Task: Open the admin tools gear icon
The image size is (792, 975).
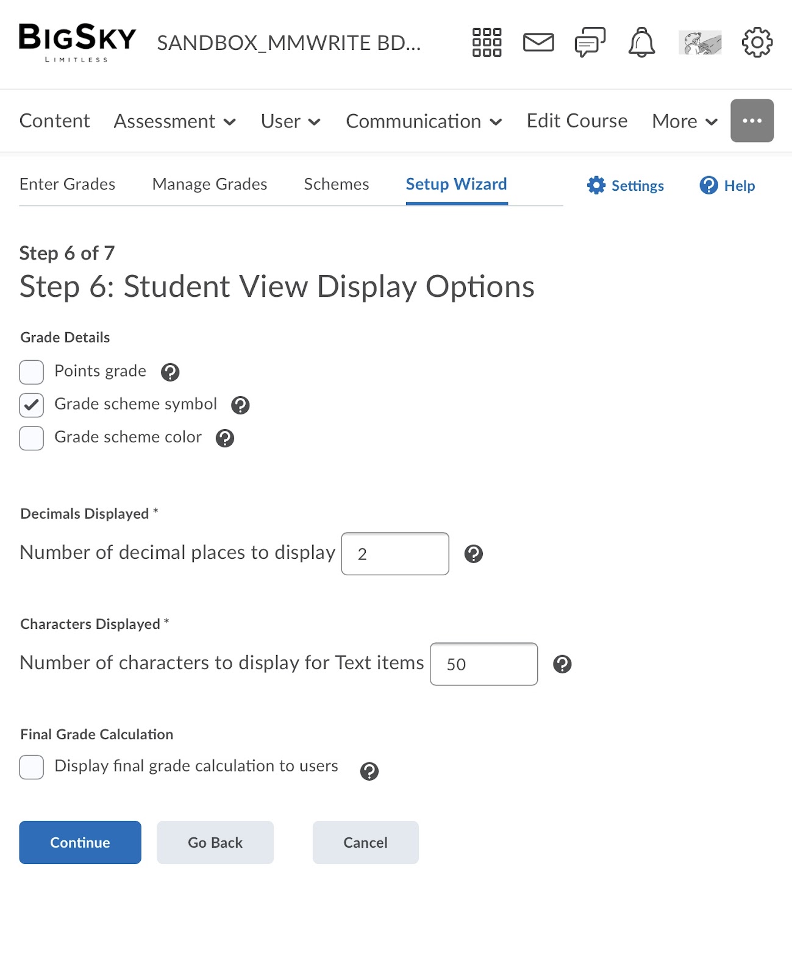Action: point(757,43)
